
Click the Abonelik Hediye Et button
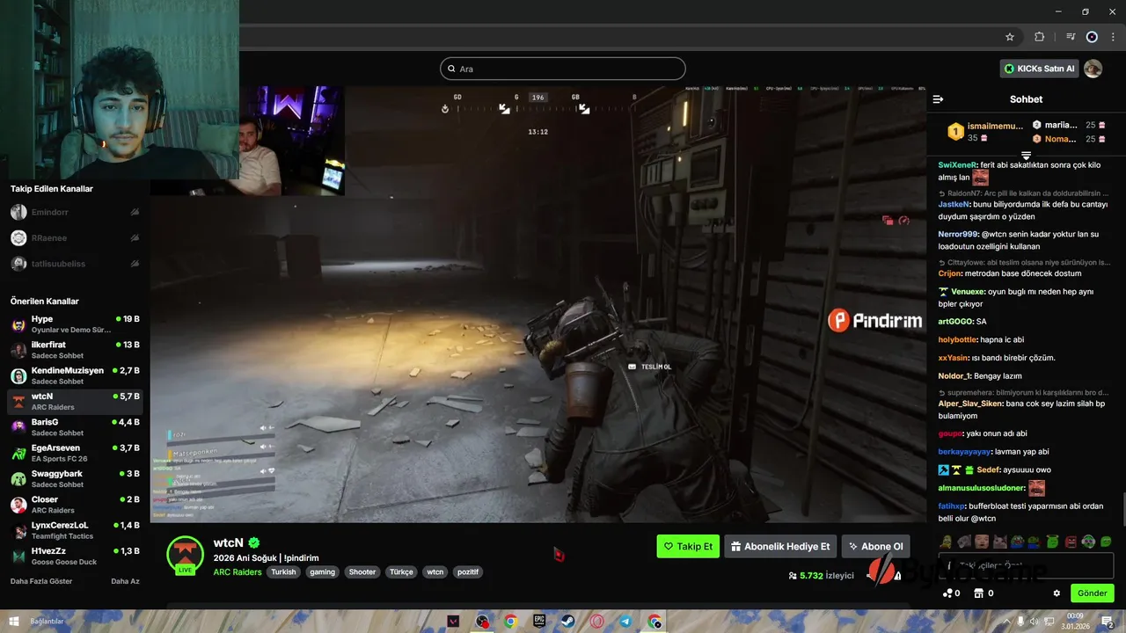click(x=780, y=546)
